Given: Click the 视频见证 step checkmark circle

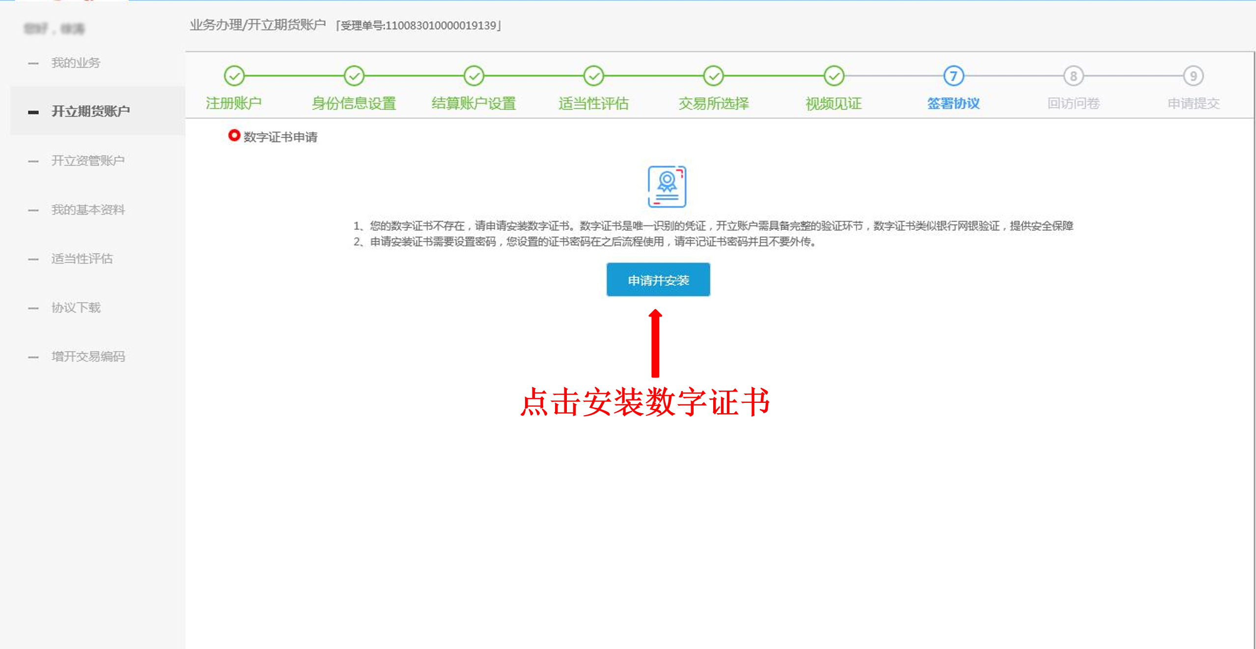Looking at the screenshot, I should [834, 76].
